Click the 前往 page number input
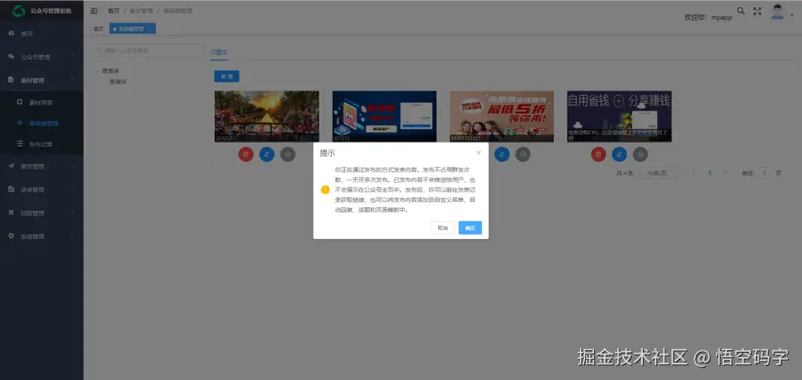 [764, 174]
